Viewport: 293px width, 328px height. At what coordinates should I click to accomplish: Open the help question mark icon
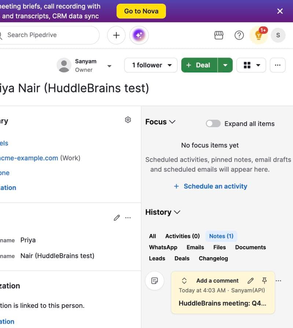point(239,35)
